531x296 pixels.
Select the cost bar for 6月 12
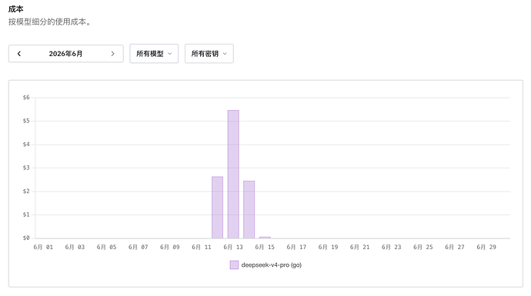(x=218, y=208)
